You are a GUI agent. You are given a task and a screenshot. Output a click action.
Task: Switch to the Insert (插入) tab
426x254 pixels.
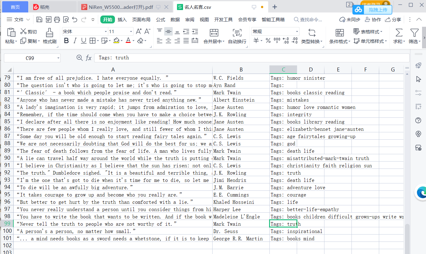(122, 19)
